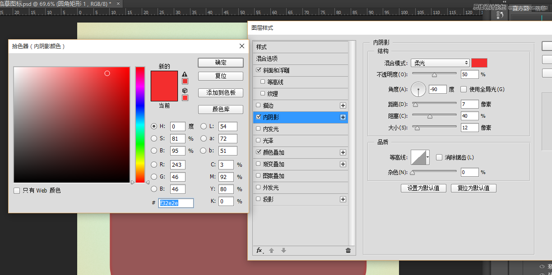Select 样式 at top of styles list
The image size is (552, 275).
click(x=262, y=47)
